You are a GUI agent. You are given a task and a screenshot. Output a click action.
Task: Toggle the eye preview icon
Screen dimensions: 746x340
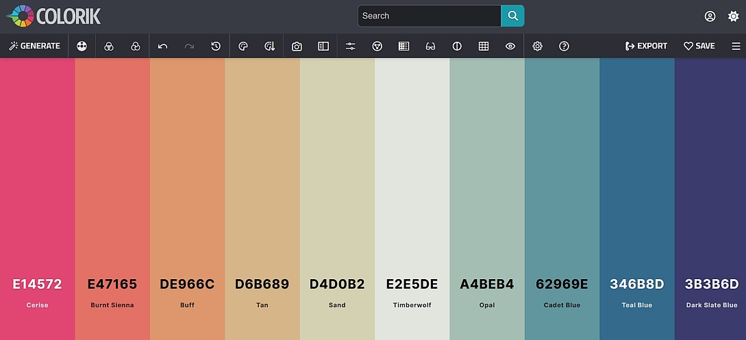click(510, 46)
